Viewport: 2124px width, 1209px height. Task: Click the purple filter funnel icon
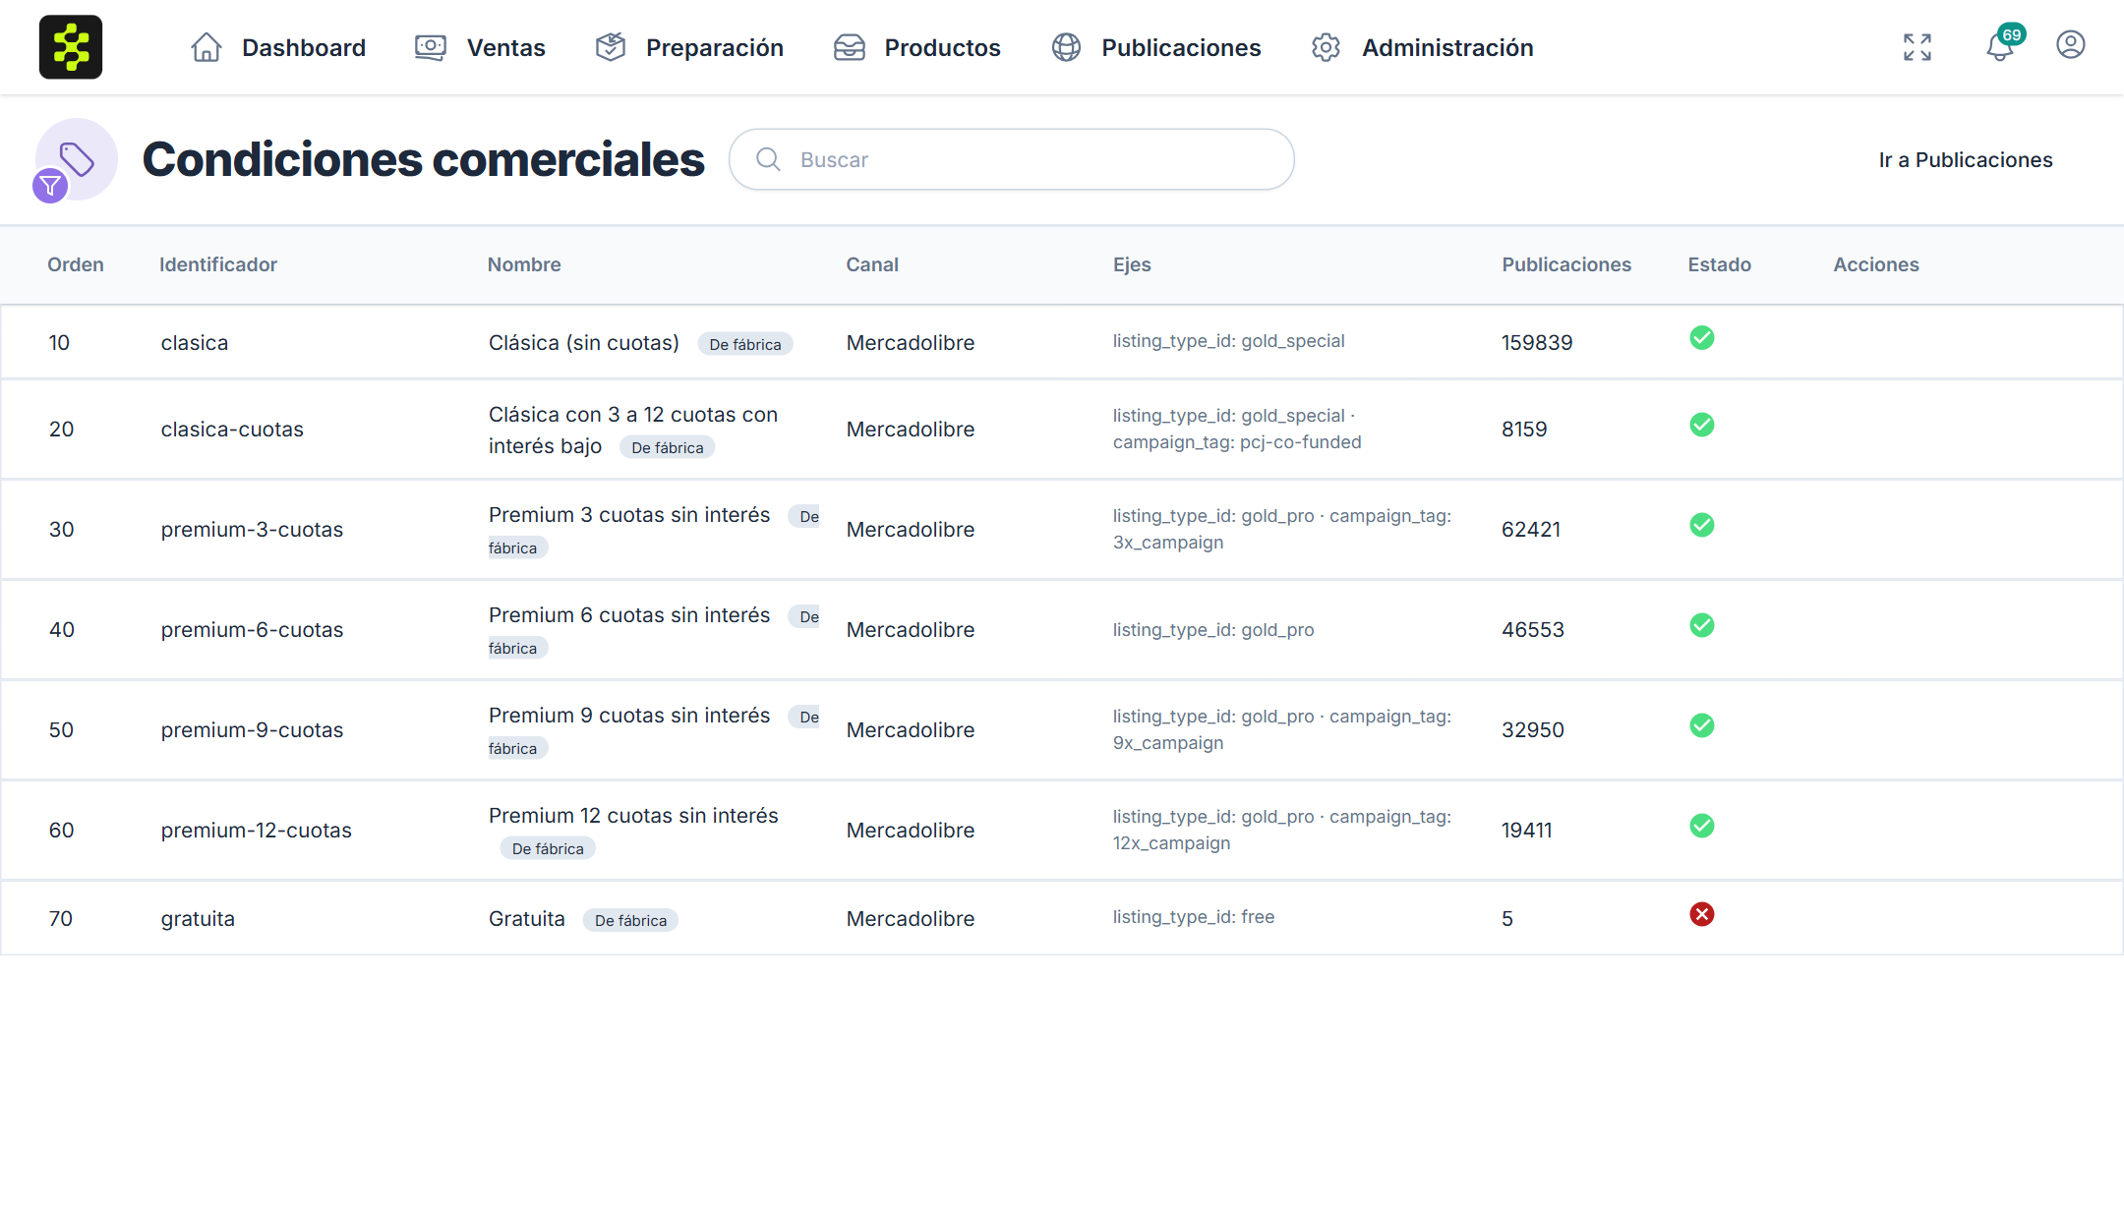pos(50,186)
